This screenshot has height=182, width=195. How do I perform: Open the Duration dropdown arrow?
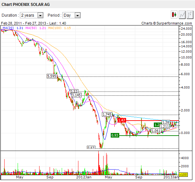point(40,15)
